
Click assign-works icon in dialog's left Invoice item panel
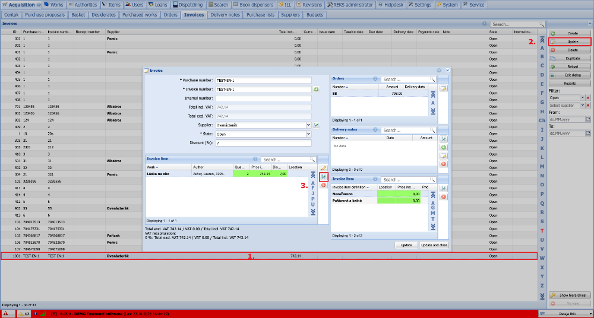click(323, 176)
